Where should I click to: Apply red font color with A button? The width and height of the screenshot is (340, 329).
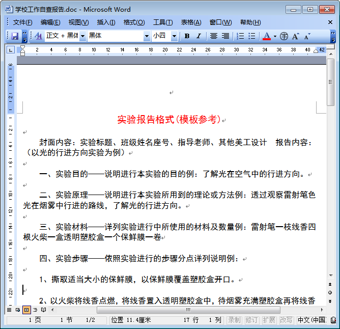pos(267,36)
